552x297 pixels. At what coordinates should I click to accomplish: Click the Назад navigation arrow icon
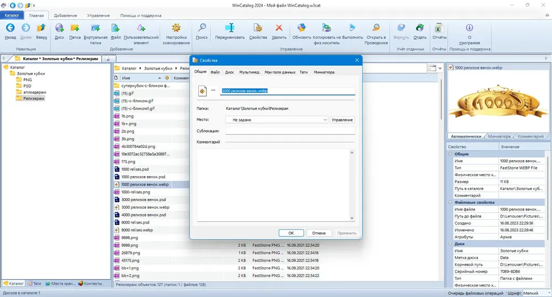[10, 28]
